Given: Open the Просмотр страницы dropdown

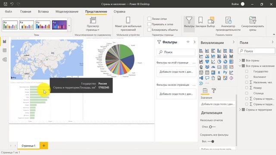Looking at the screenshot, I should tap(93, 24).
